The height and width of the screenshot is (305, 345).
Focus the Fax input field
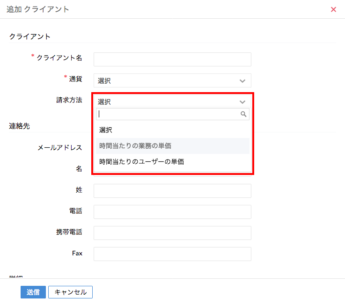click(172, 254)
